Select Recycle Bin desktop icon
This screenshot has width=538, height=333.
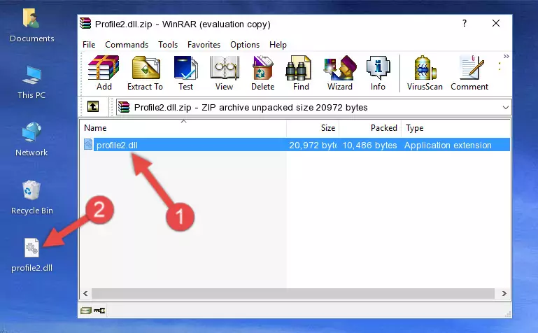click(32, 197)
